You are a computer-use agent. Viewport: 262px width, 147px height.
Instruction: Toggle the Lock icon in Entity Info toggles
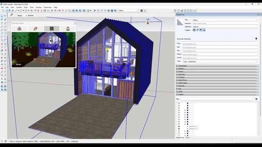(197, 30)
